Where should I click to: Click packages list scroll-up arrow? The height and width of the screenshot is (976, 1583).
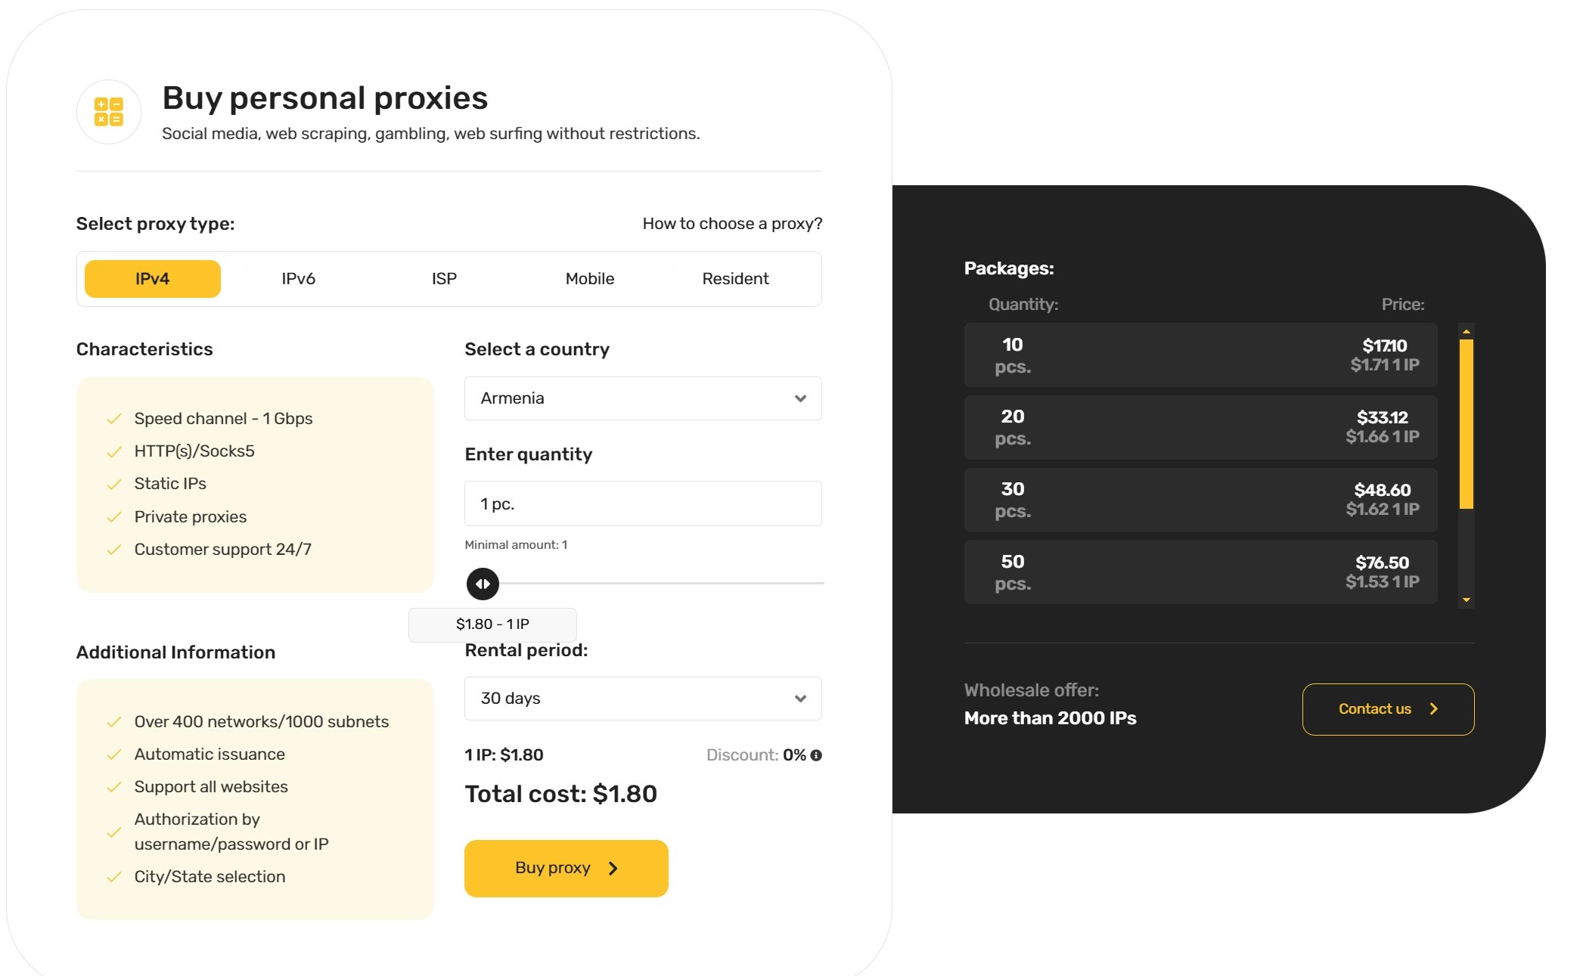point(1467,332)
